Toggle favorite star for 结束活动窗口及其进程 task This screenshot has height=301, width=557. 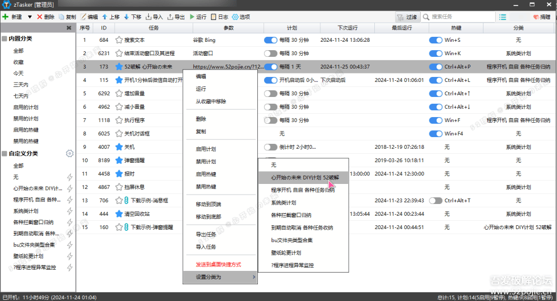coord(119,54)
